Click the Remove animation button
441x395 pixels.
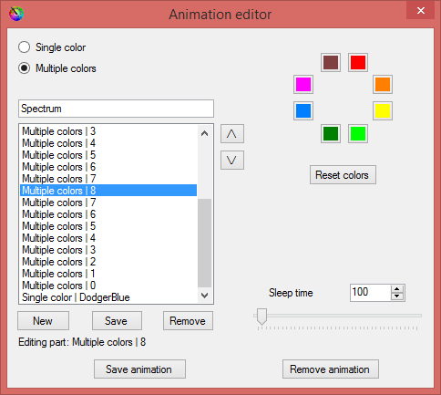[331, 369]
